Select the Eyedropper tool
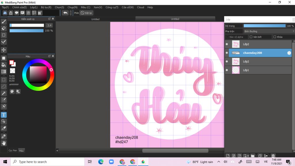Viewport: 295px width, 166px height. pos(3,136)
